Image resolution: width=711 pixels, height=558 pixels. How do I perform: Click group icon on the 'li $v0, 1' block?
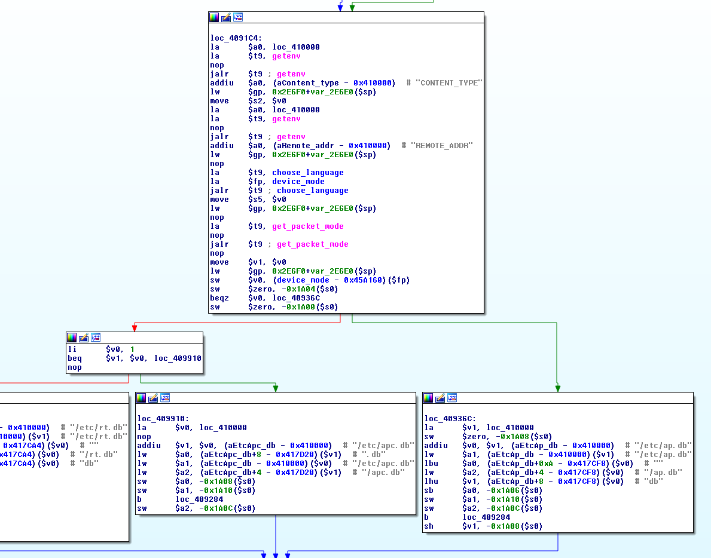point(95,338)
